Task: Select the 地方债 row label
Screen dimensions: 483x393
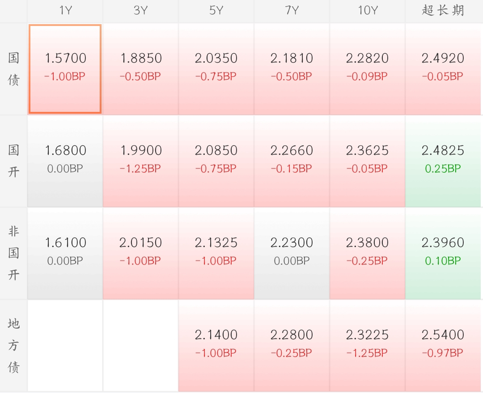Action: [14, 345]
